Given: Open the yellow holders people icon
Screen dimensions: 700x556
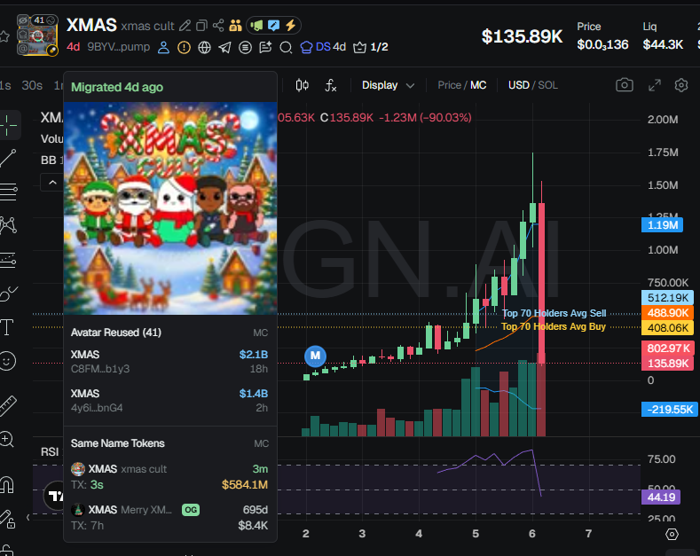Looking at the screenshot, I should 235,26.
